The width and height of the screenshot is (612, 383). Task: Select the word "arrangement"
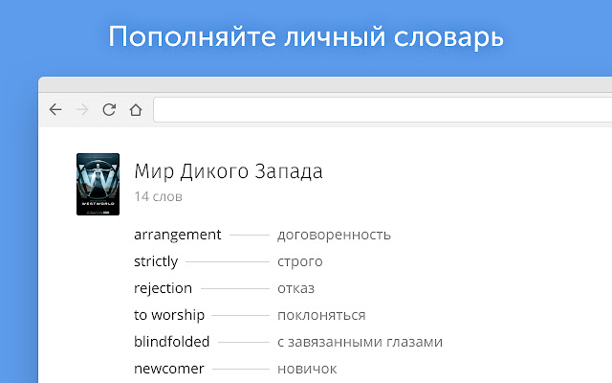tap(178, 235)
